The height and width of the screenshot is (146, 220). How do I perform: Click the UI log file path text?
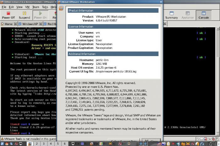point(116,71)
